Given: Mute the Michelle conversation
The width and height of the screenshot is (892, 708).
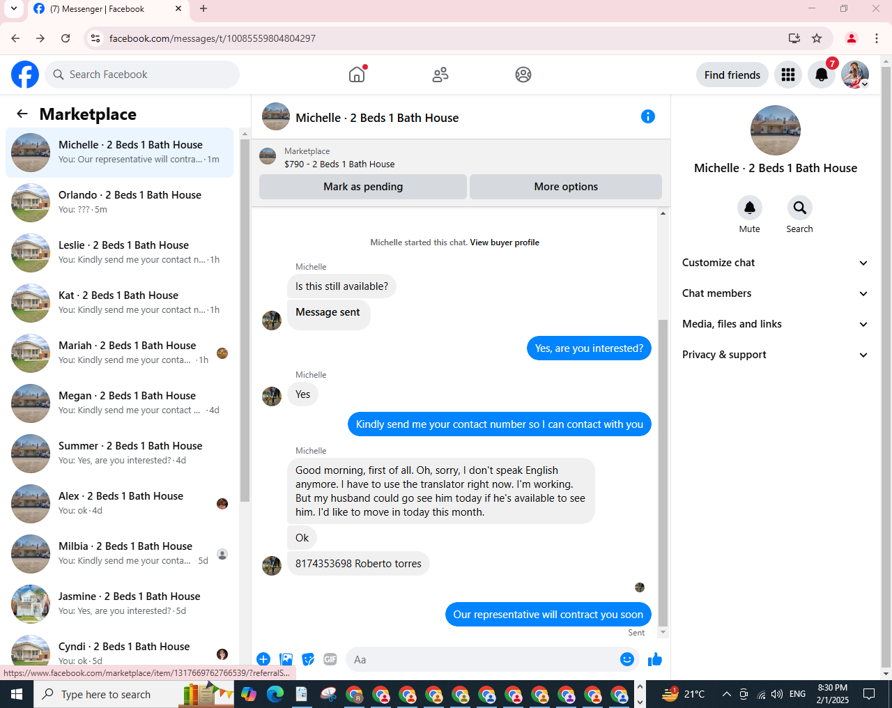Looking at the screenshot, I should [x=750, y=208].
